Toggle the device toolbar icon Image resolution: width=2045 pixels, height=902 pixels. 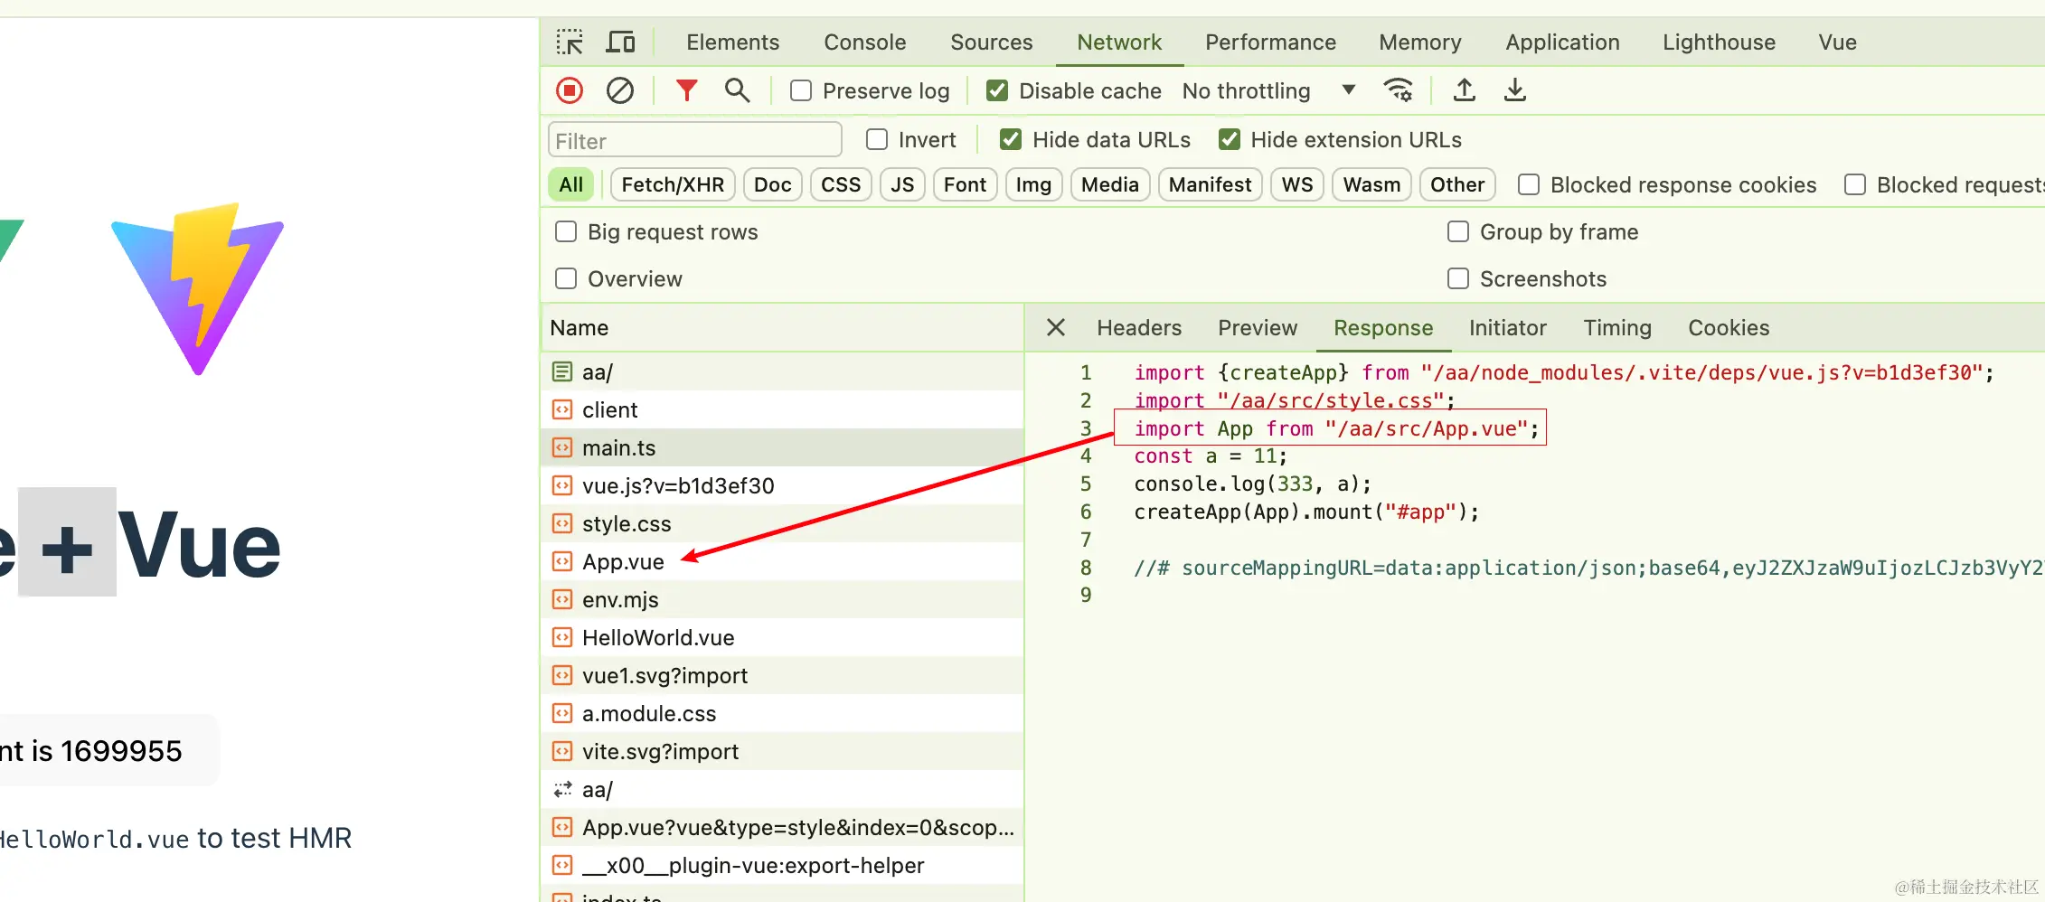(620, 42)
